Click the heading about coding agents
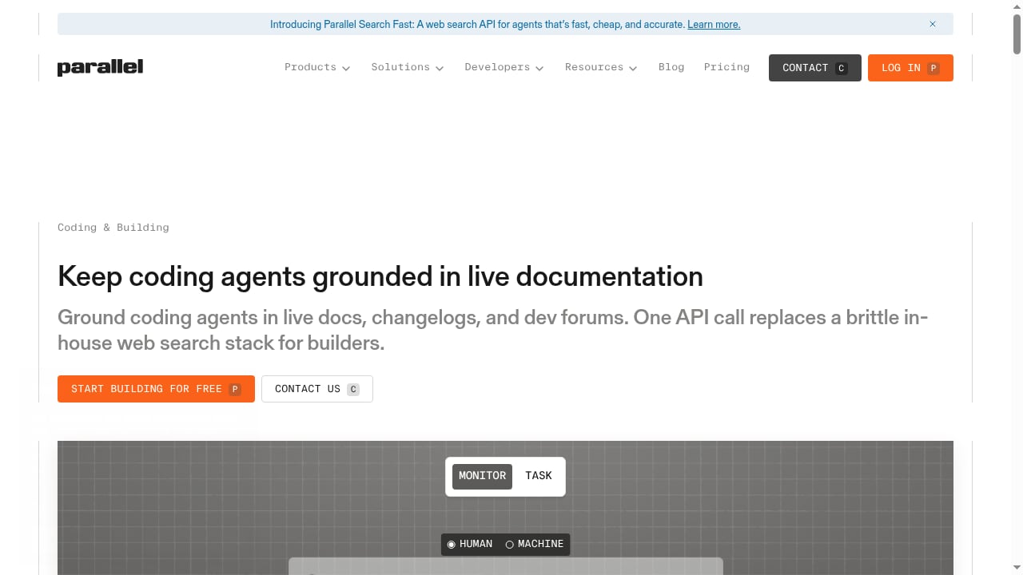The height and width of the screenshot is (575, 1023). coord(380,276)
